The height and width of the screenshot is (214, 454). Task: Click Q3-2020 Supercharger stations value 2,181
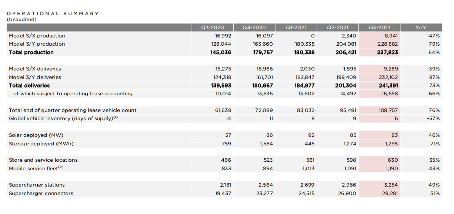coord(225,185)
